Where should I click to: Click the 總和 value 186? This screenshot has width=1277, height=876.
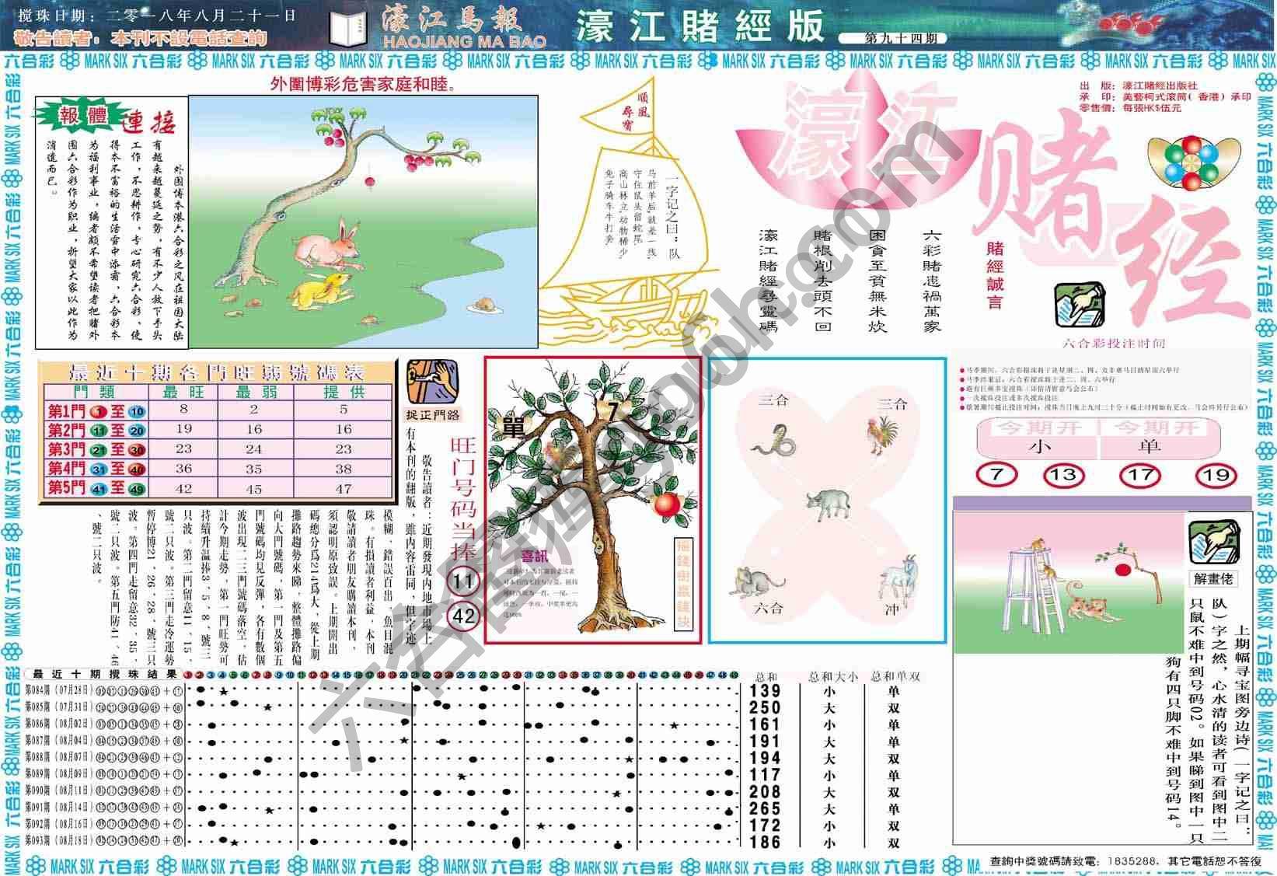765,842
